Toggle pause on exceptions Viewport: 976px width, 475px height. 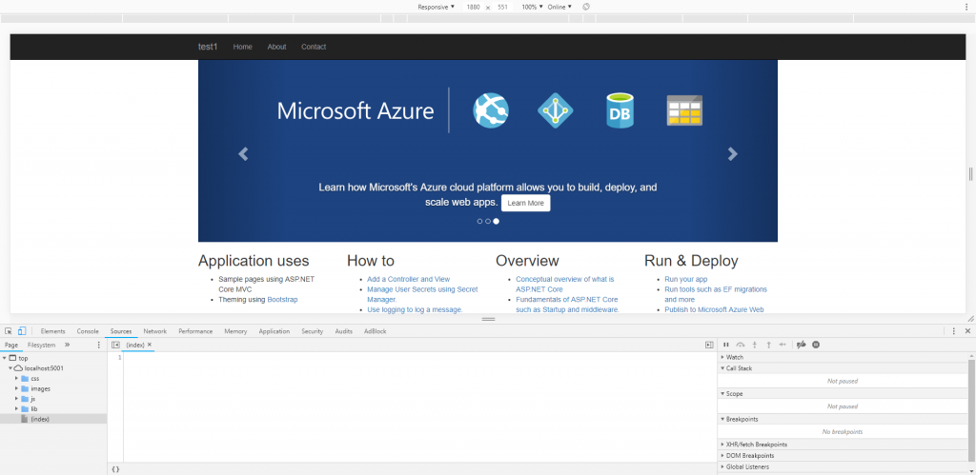816,345
